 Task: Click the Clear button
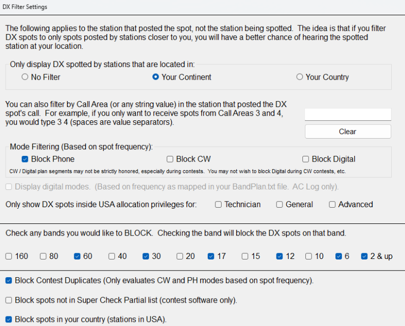[x=348, y=132]
